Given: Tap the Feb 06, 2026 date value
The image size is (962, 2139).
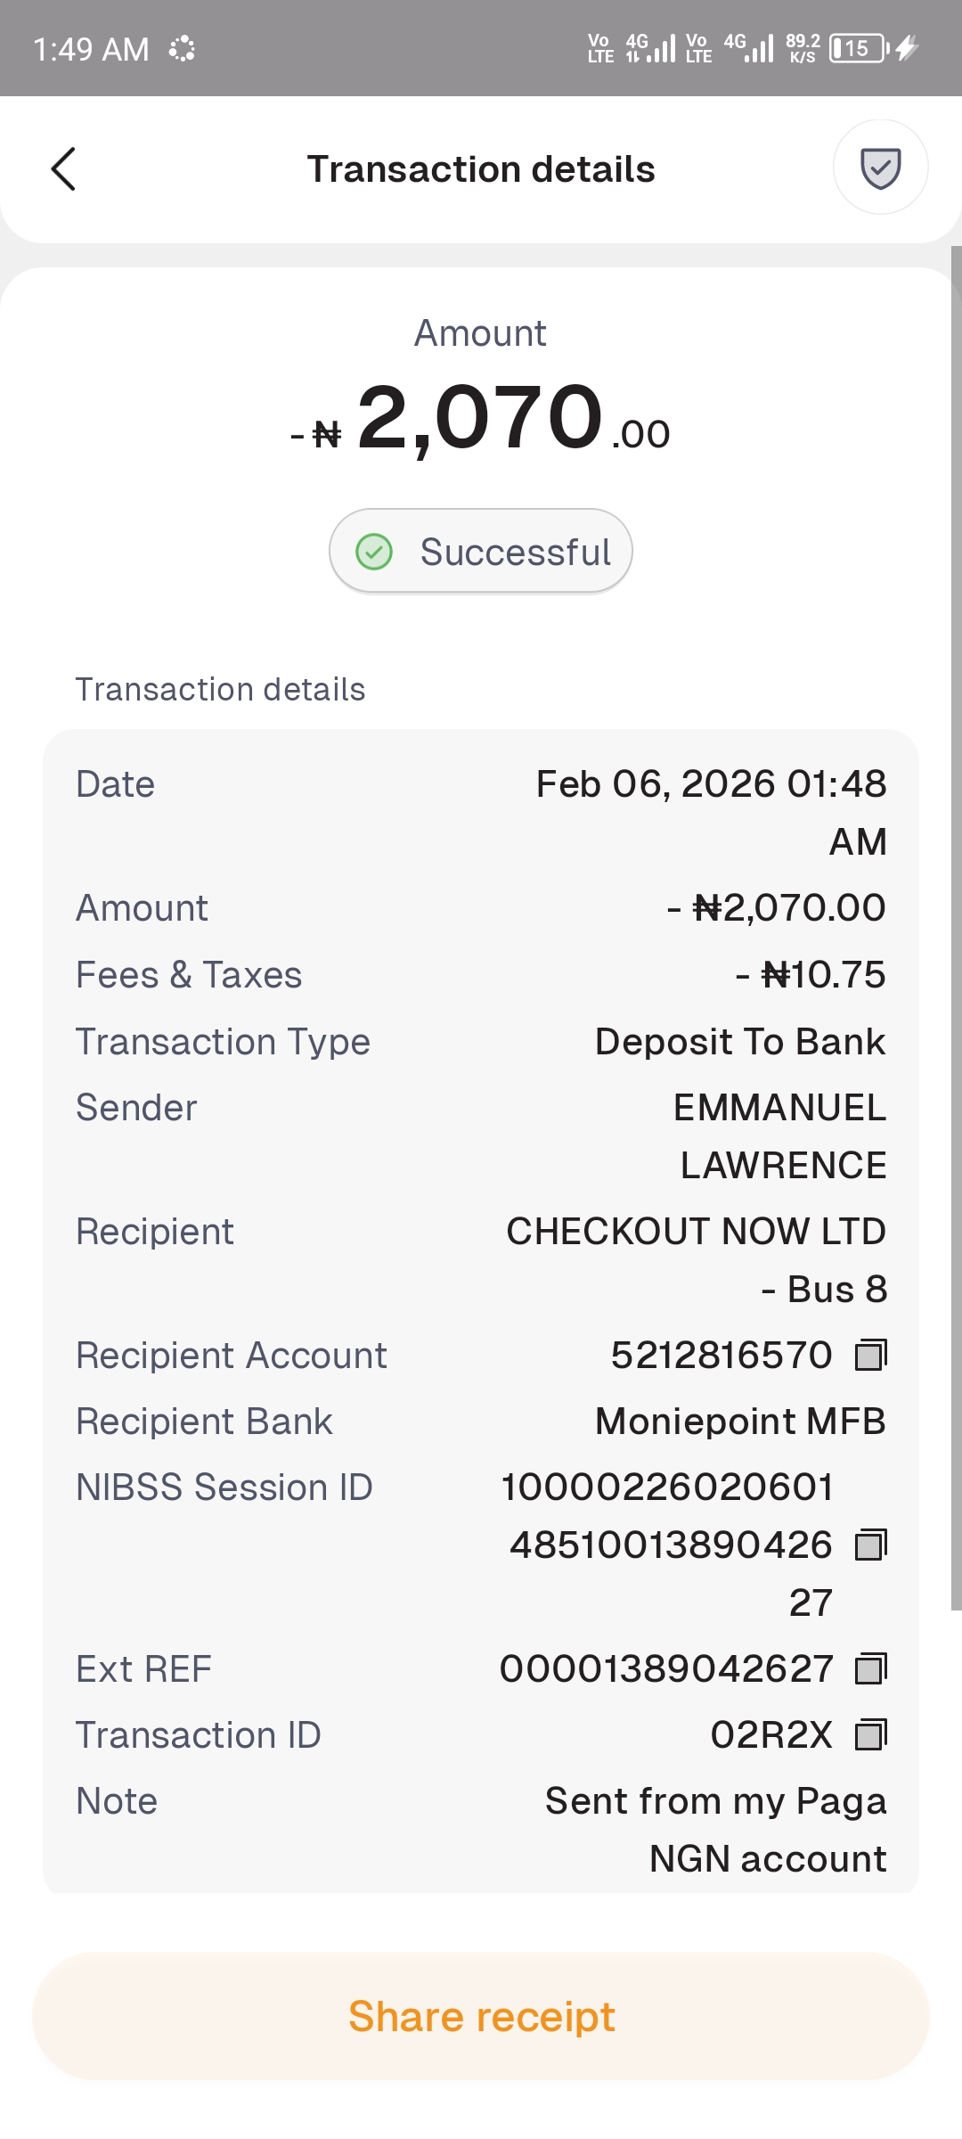Looking at the screenshot, I should pyautogui.click(x=711, y=784).
